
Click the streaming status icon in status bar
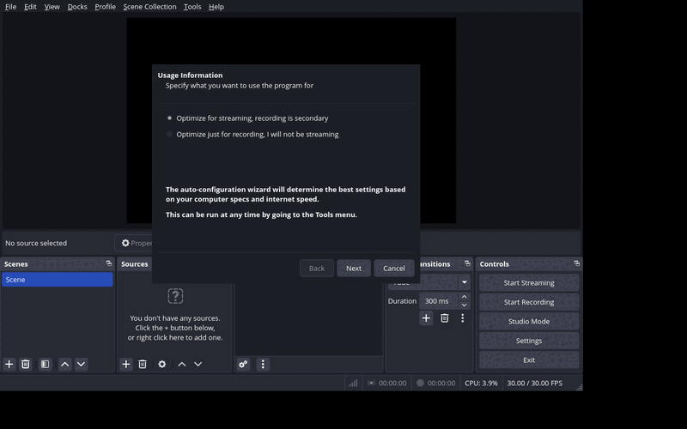[371, 383]
